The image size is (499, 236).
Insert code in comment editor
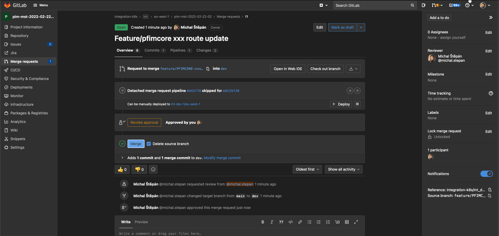[291, 222]
